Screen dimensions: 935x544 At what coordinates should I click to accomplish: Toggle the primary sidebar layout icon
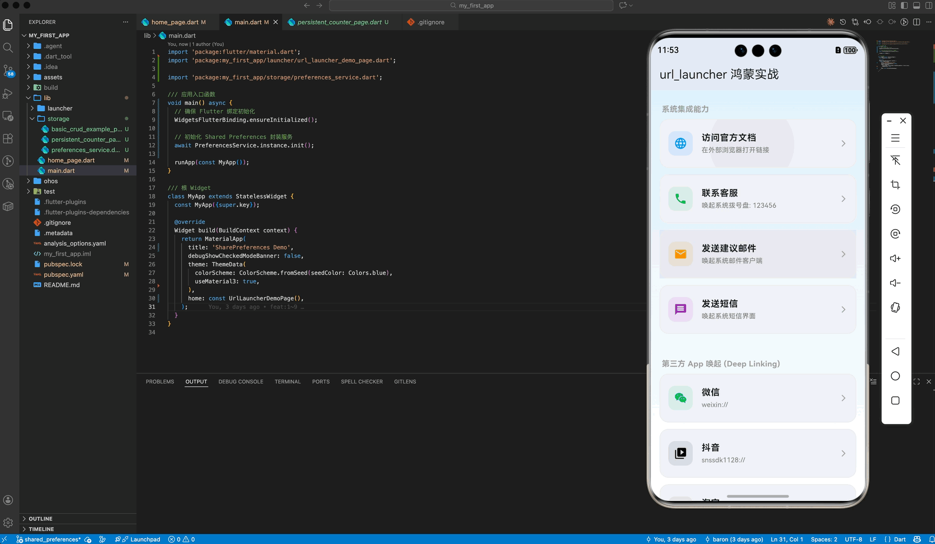tap(904, 6)
